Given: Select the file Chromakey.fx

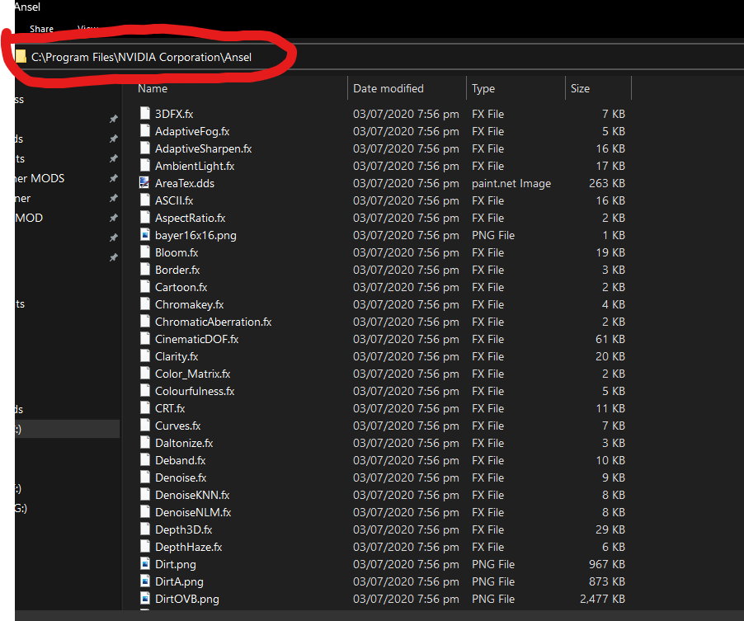Looking at the screenshot, I should 190,304.
